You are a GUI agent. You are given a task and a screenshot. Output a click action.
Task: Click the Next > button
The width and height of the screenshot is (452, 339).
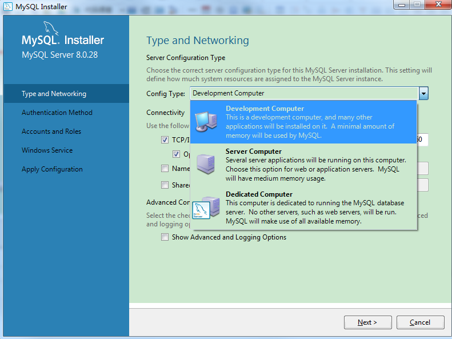367,322
